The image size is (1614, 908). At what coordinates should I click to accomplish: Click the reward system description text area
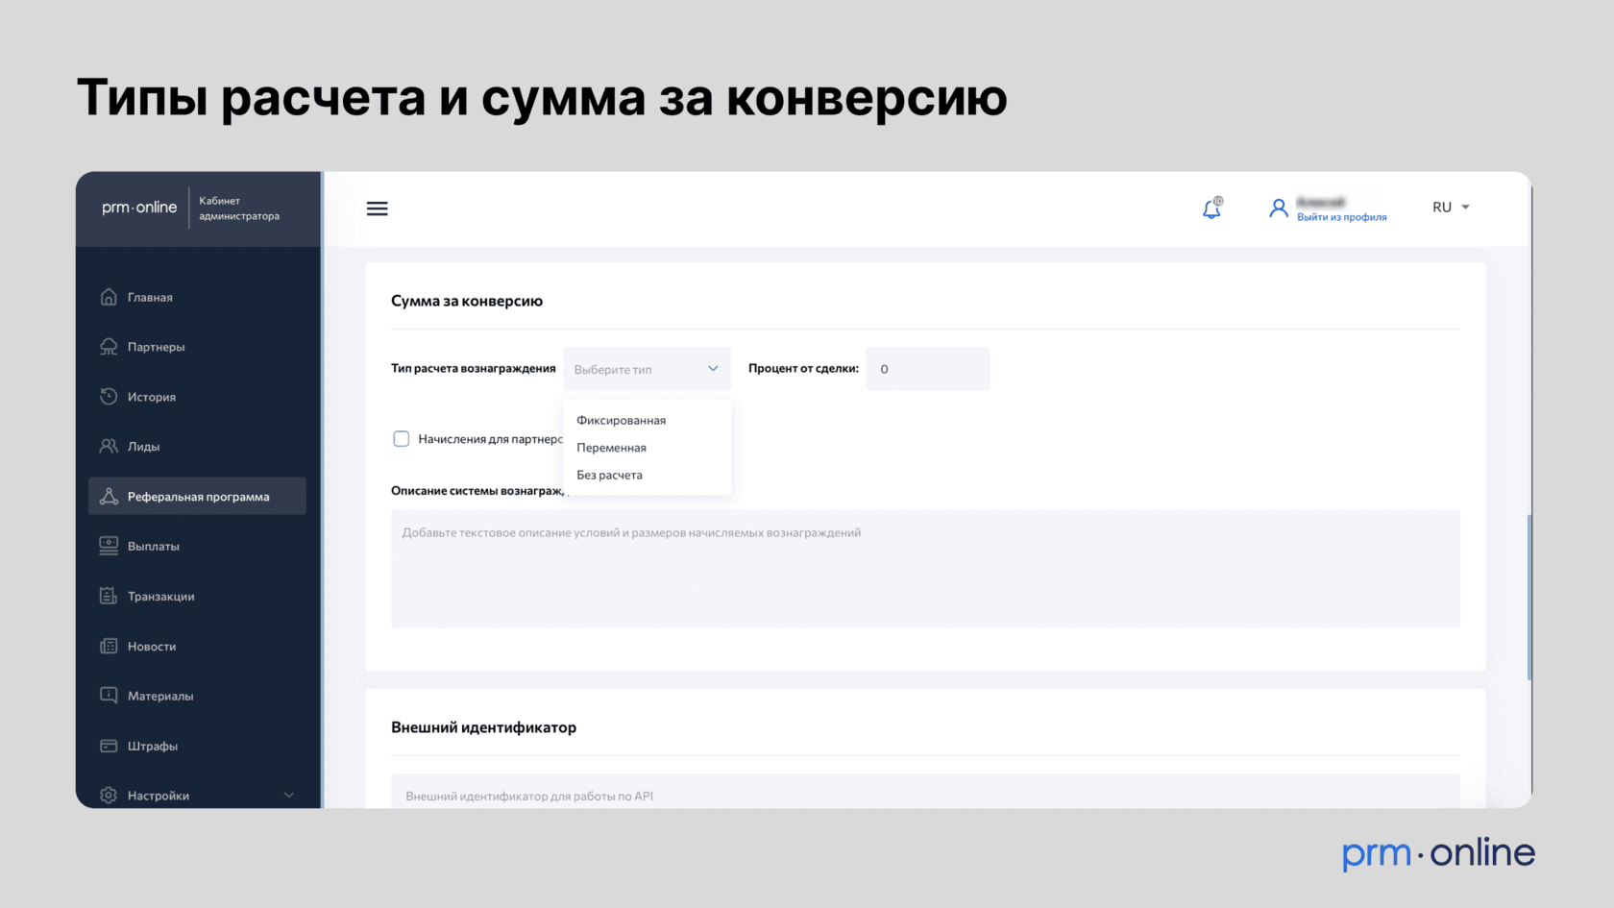pos(924,569)
